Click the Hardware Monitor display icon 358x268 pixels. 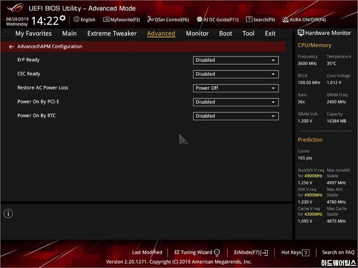pyautogui.click(x=301, y=33)
